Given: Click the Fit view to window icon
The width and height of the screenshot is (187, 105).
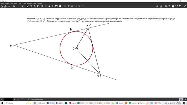Looking at the screenshot, I should 83,6.
